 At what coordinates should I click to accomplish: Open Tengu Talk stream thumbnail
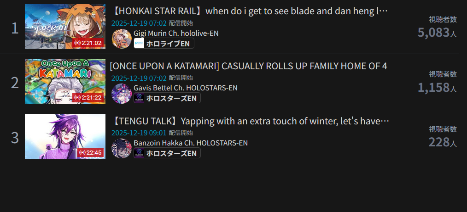[65, 136]
